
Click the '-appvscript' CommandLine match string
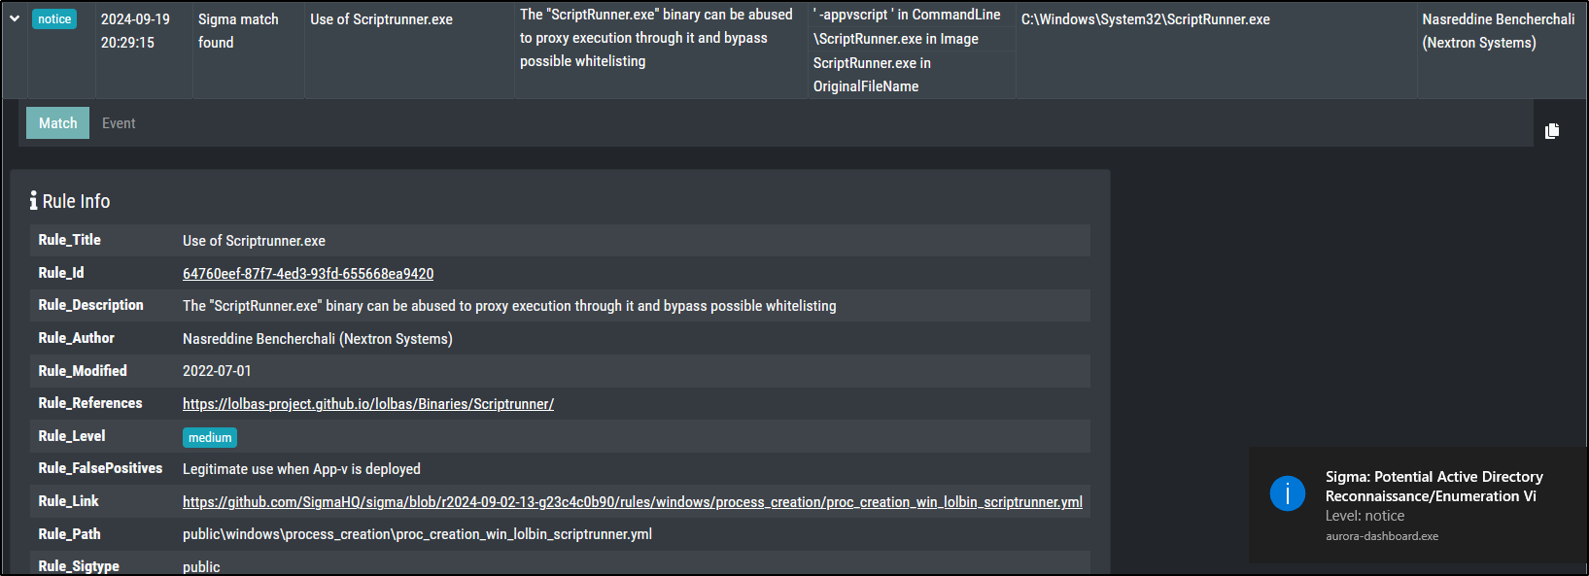(907, 15)
